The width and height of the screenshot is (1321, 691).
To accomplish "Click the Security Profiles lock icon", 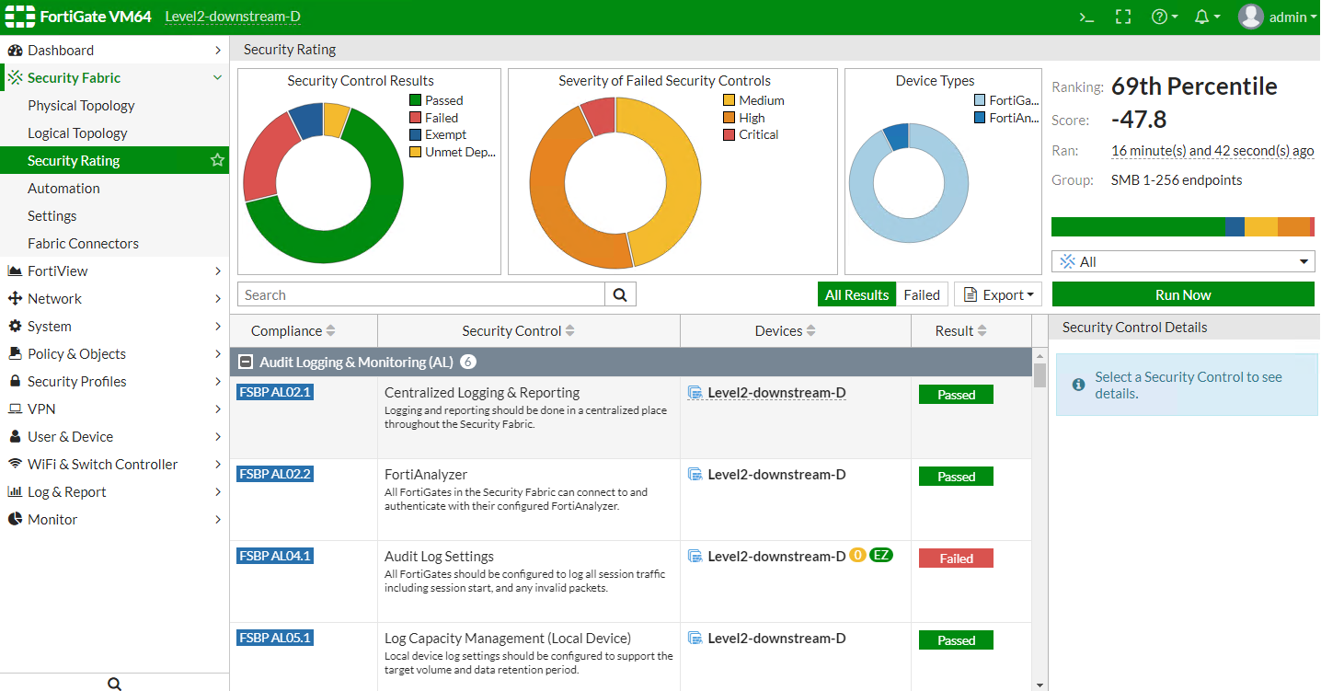I will (x=15, y=382).
